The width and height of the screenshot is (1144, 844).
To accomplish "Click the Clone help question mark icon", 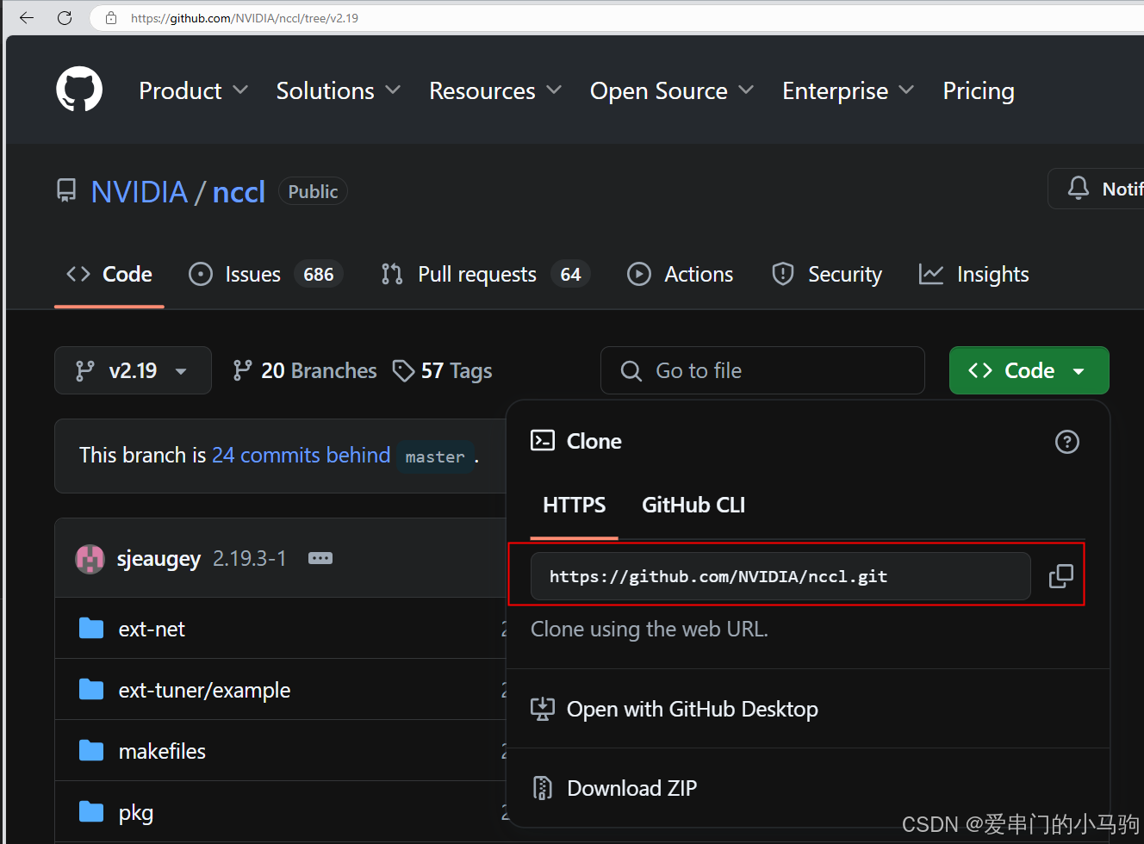I will (x=1066, y=442).
